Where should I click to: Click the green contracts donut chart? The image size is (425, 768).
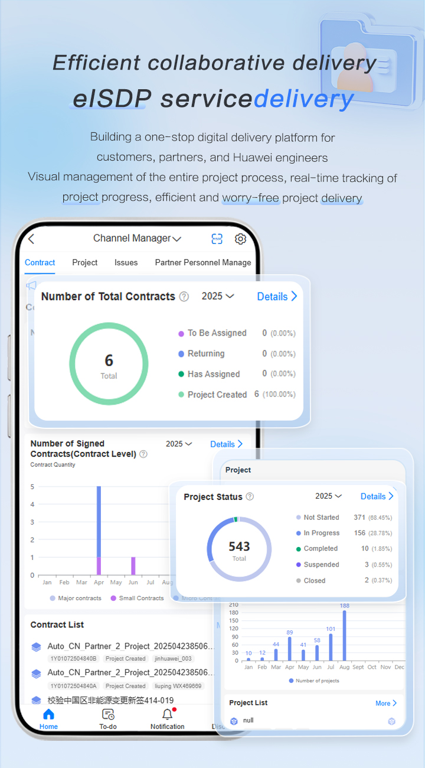point(109,365)
